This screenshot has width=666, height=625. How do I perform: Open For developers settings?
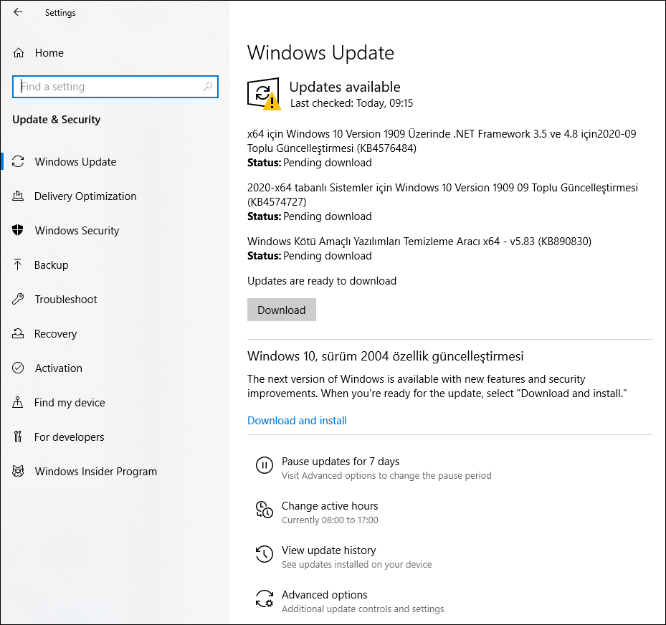click(x=69, y=437)
